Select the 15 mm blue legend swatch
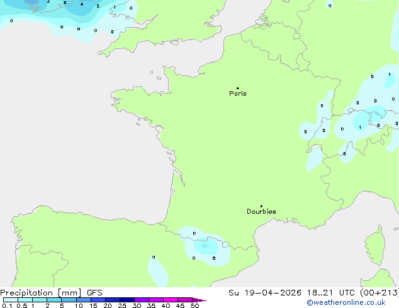This screenshot has width=399, height=308. tap(98, 300)
